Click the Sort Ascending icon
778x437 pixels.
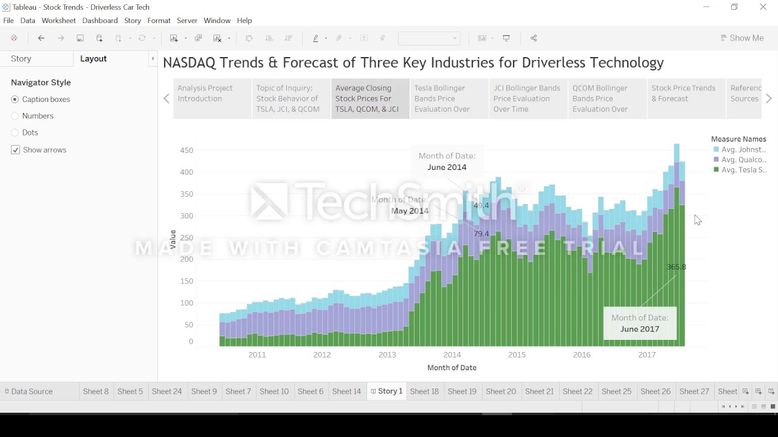click(x=269, y=38)
